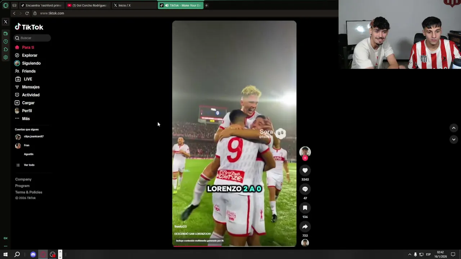This screenshot has width=461, height=259.
Task: Open Cargar upload page
Action: coord(24,103)
